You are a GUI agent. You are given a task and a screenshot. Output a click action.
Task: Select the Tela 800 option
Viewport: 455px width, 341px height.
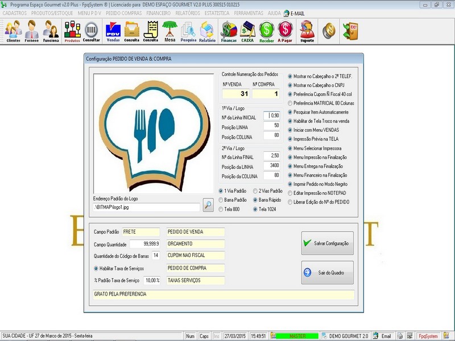click(x=229, y=209)
